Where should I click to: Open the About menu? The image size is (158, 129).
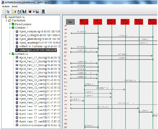pyautogui.click(x=15, y=7)
